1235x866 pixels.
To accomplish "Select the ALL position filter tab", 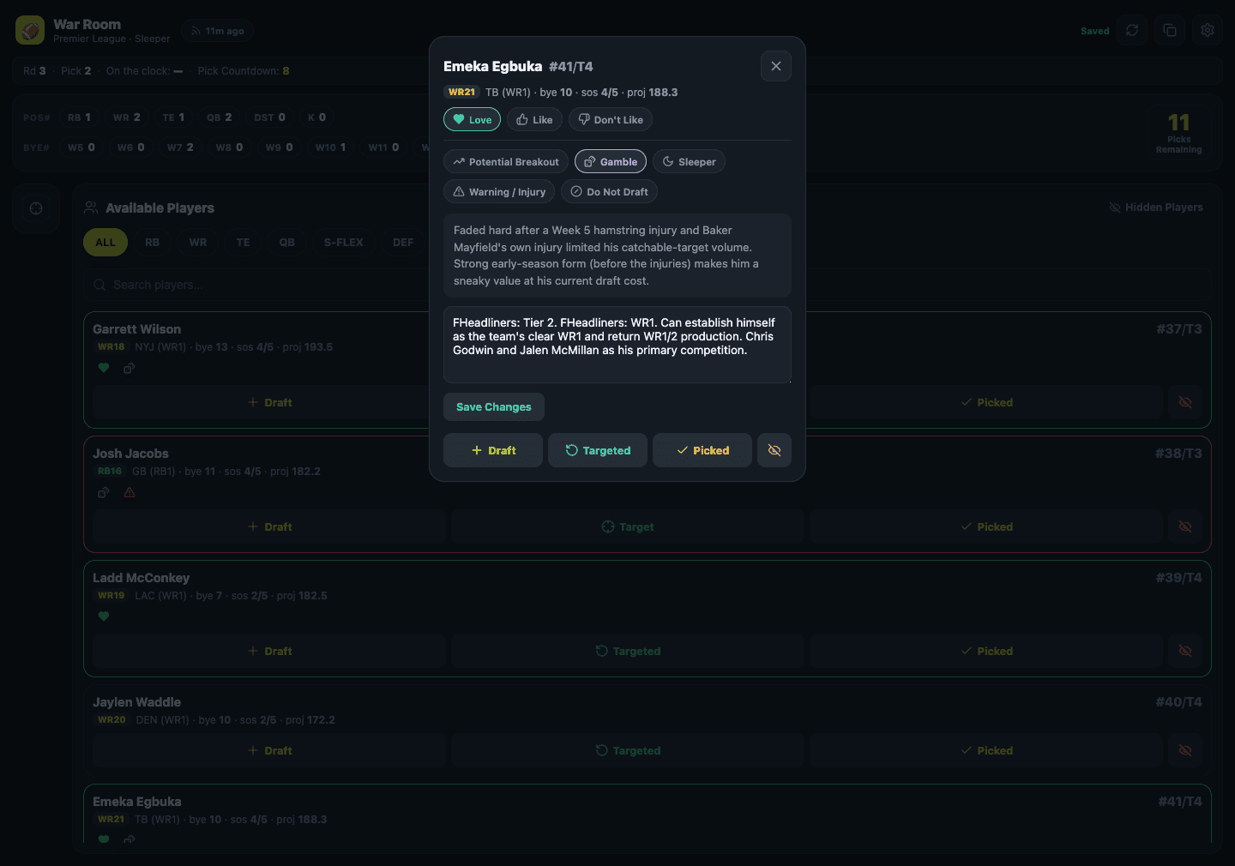I will pyautogui.click(x=105, y=243).
